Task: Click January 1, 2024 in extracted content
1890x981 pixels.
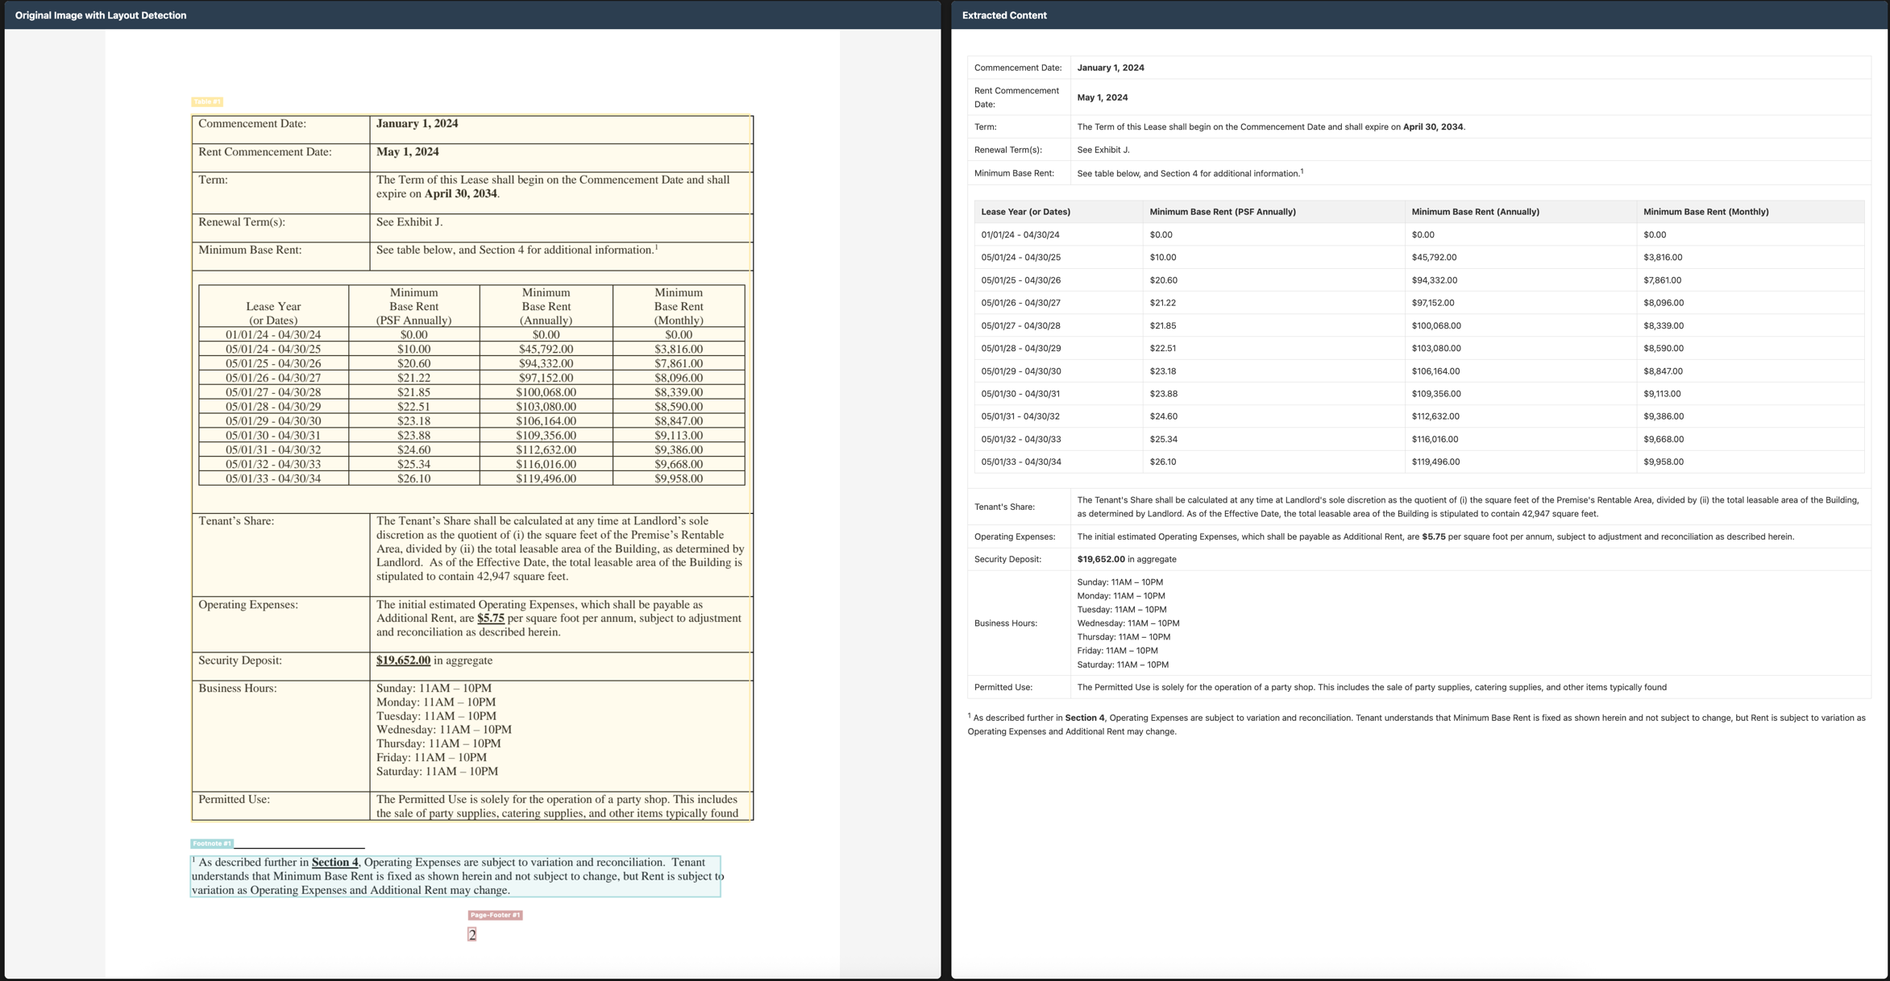Action: [1110, 68]
